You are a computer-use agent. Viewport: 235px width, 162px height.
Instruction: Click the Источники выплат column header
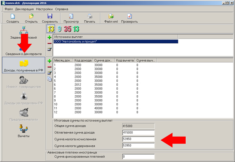point(116,37)
